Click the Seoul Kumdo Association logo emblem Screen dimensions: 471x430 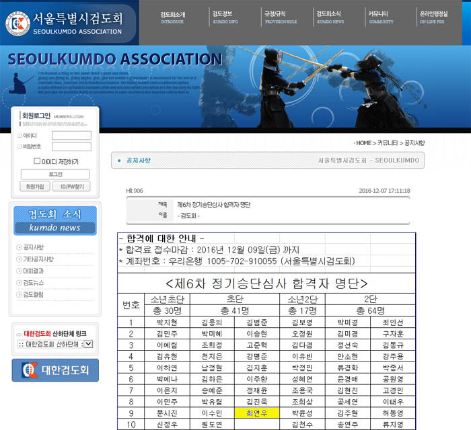tap(17, 24)
